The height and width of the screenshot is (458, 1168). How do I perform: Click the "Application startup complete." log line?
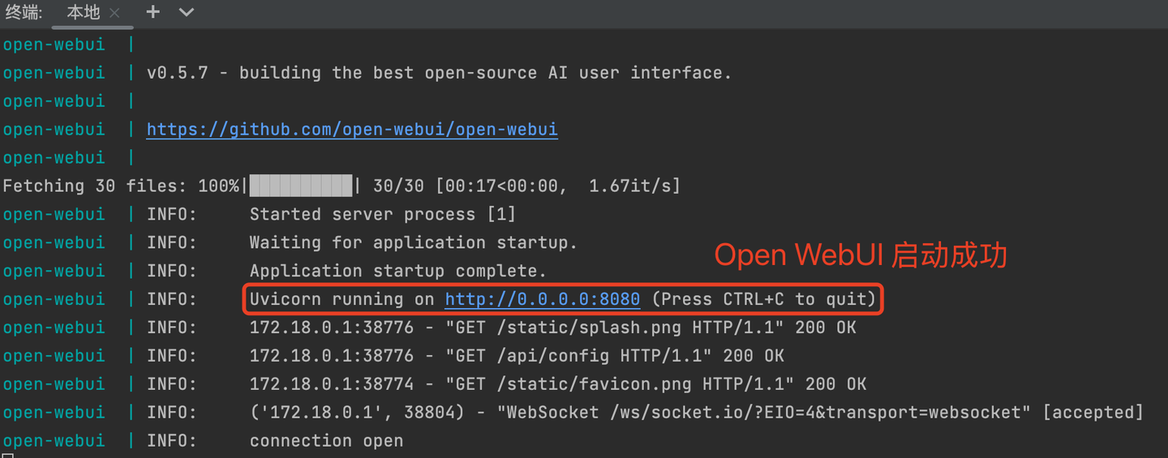click(x=397, y=271)
